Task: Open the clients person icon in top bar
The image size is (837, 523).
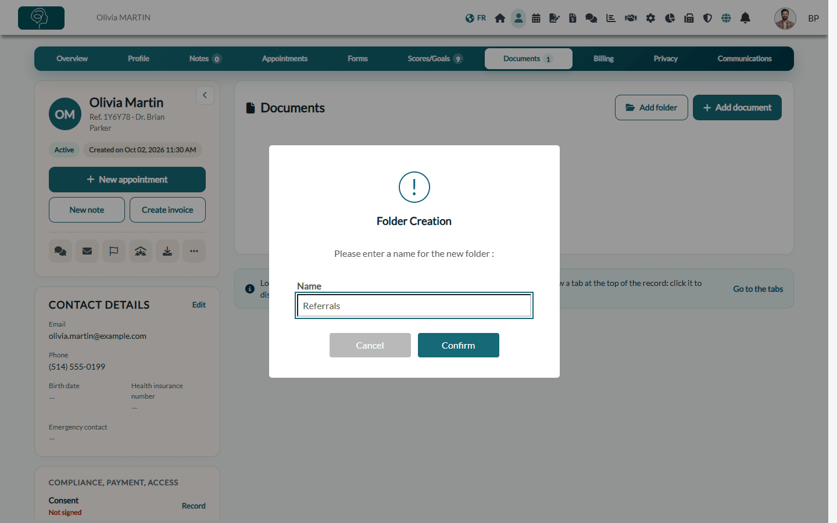Action: click(518, 18)
